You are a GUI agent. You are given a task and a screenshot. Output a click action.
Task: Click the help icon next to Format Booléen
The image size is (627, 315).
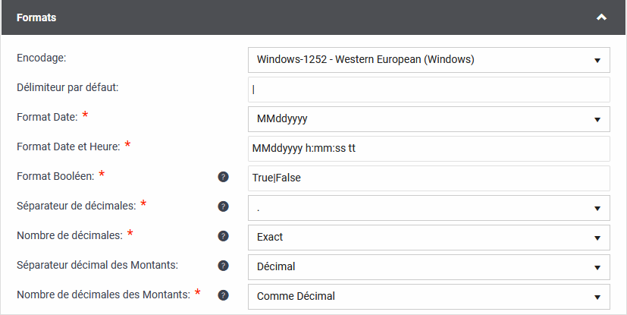click(223, 177)
